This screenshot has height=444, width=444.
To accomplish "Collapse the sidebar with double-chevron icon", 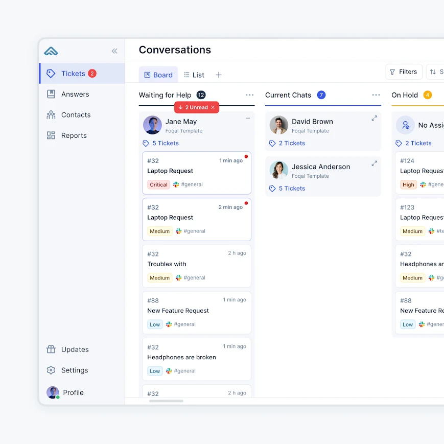I will [114, 51].
